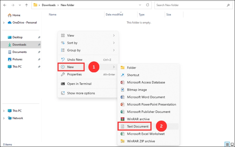Image resolution: width=235 pixels, height=147 pixels.
Task: Sort by the Date modified column header
Action: tap(114, 14)
